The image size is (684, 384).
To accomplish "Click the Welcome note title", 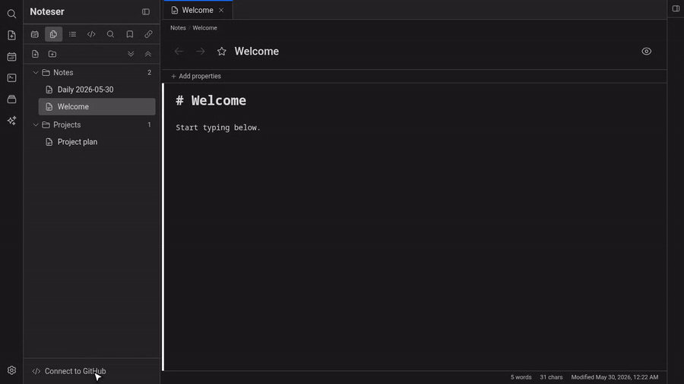I will pyautogui.click(x=257, y=52).
